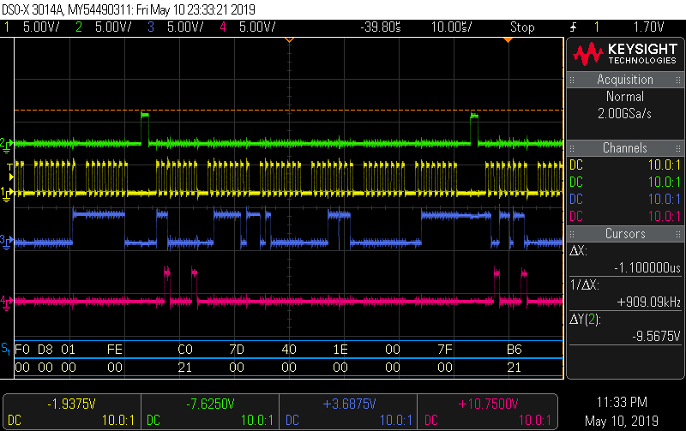686x431 pixels.
Task: Click the yellow DC 10.0:1 channel row
Action: [625, 165]
